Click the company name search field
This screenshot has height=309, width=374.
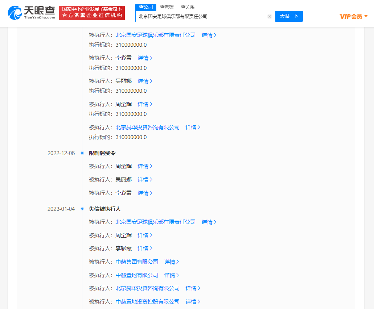[201, 16]
